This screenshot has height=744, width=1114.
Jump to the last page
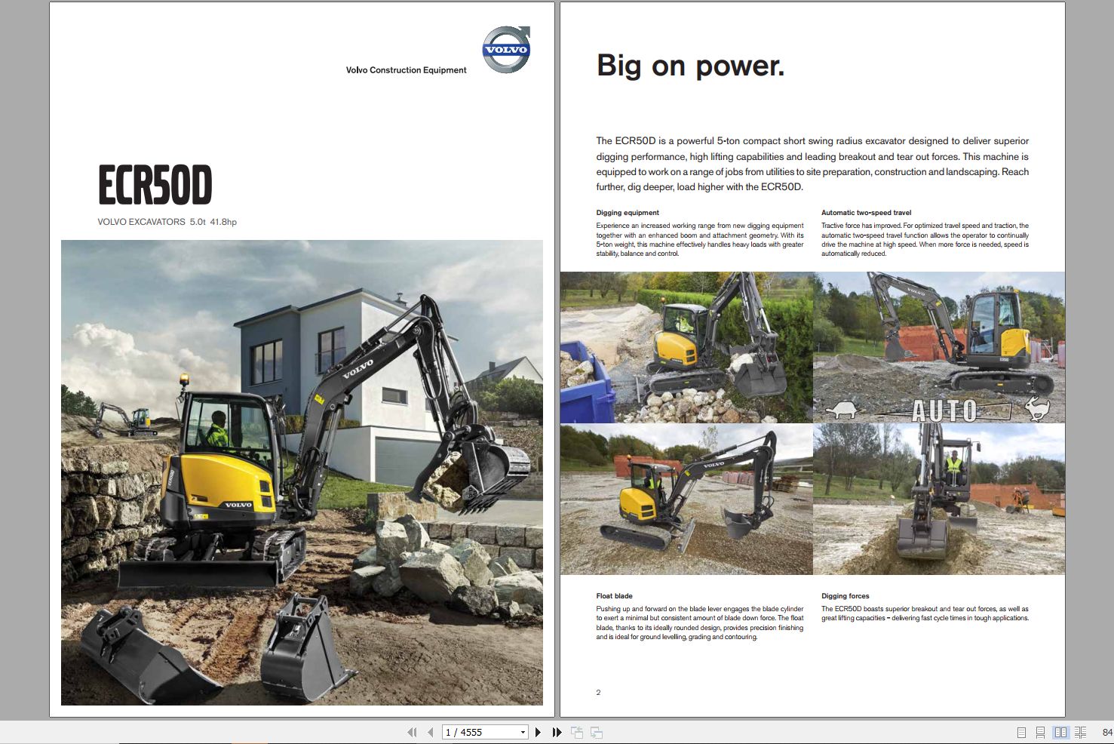(x=557, y=732)
